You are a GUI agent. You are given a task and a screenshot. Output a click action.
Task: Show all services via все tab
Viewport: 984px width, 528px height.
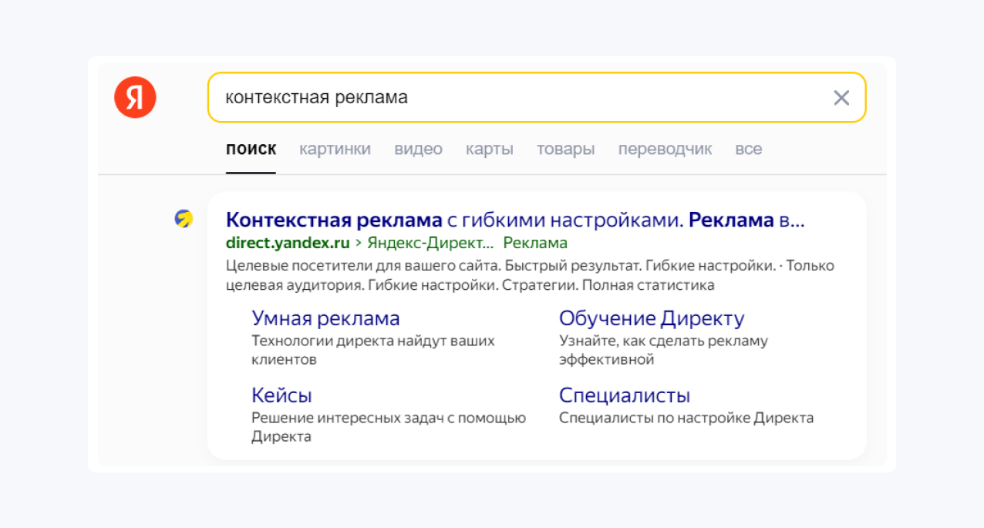(x=749, y=149)
